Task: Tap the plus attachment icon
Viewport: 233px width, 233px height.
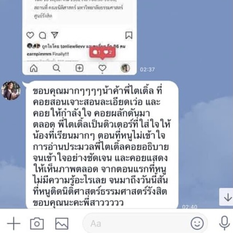Action: click(14, 223)
